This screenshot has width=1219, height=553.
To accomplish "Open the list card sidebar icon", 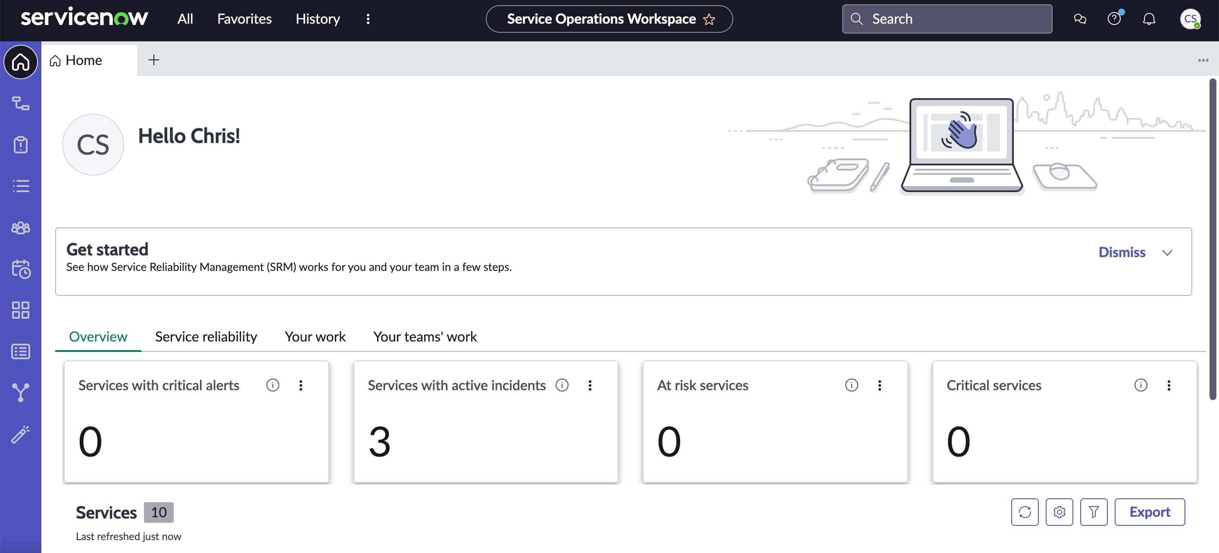I will (20, 351).
